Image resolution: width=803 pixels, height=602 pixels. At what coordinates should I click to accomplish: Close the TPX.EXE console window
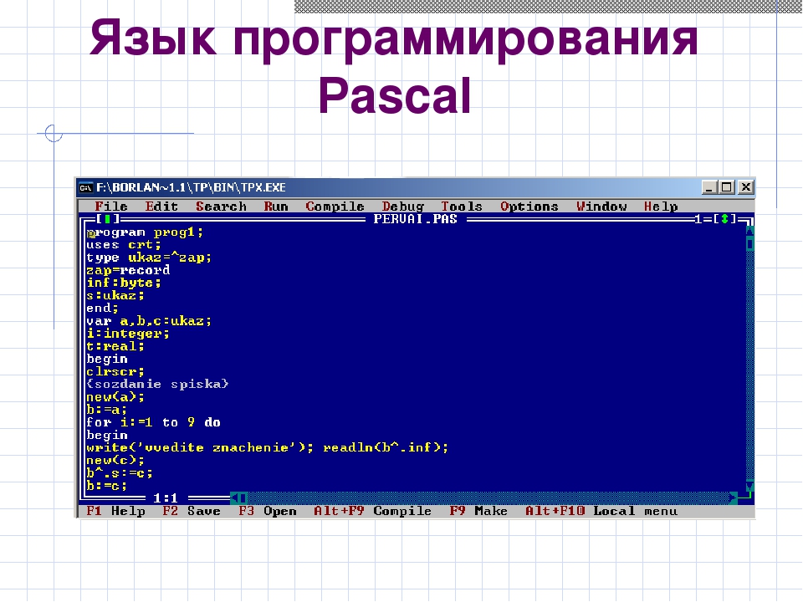746,187
